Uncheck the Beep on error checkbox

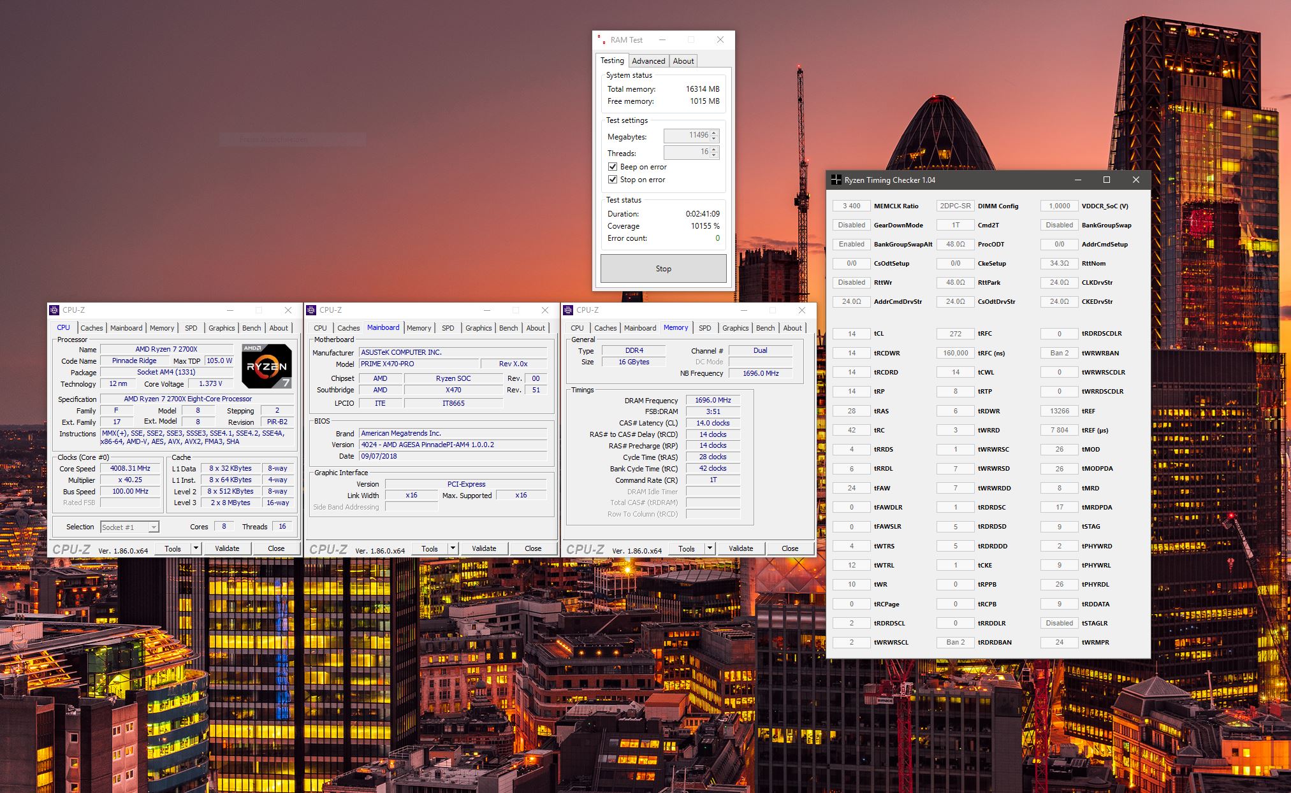coord(613,167)
